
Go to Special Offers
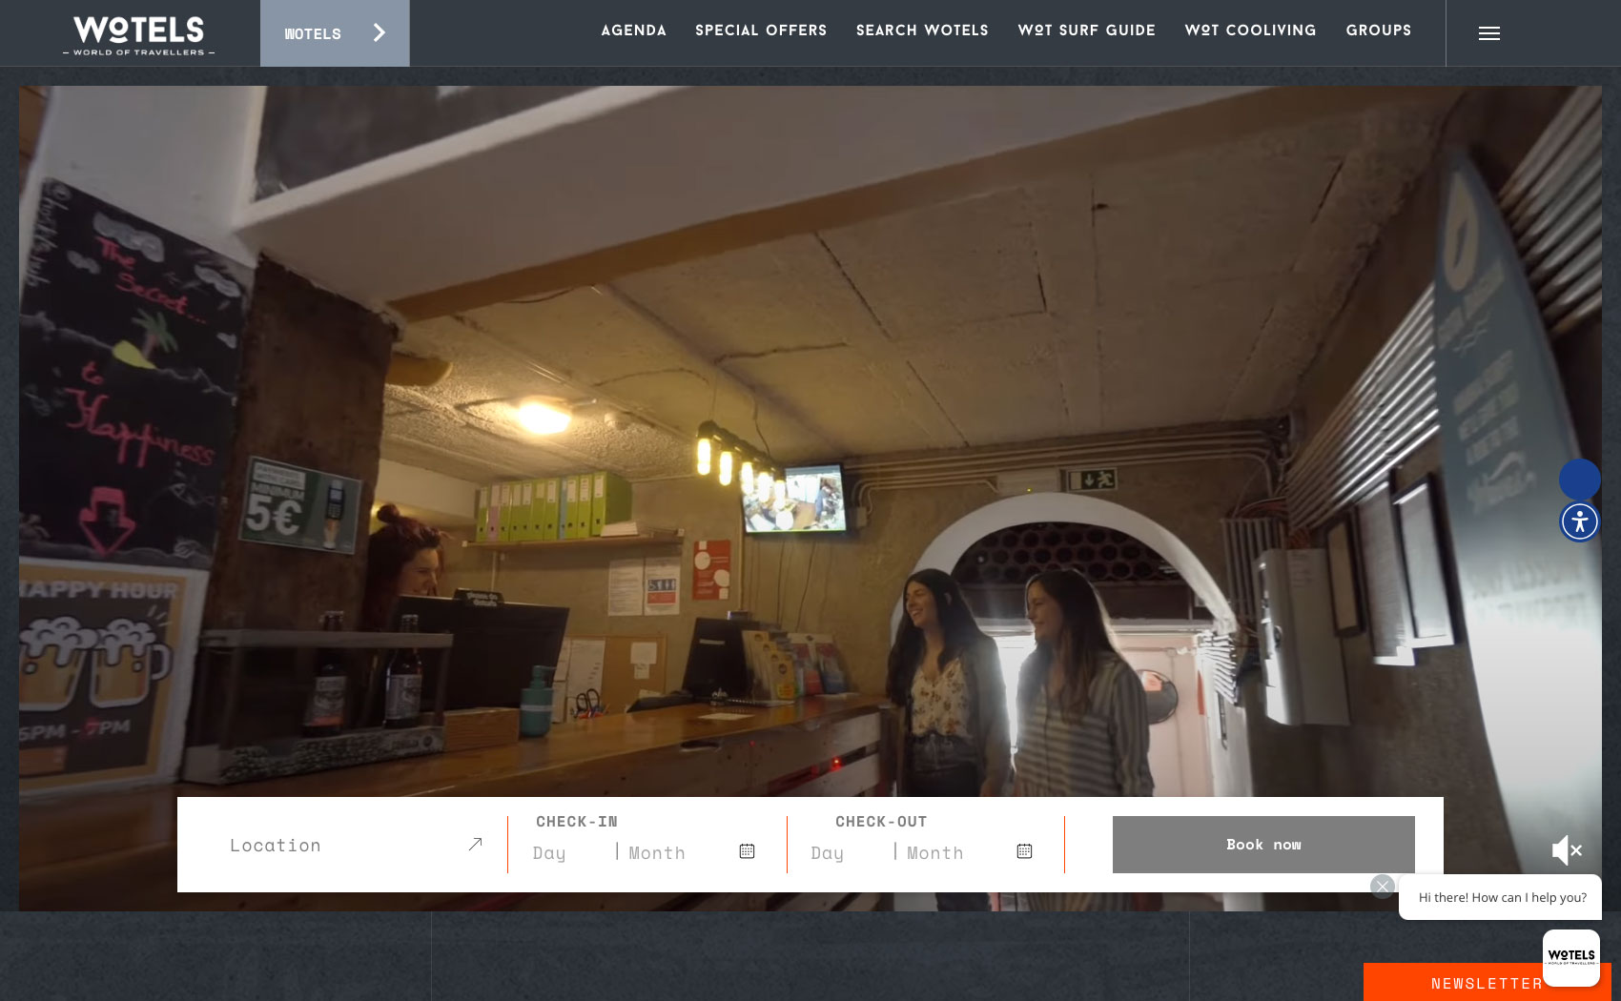point(761,31)
